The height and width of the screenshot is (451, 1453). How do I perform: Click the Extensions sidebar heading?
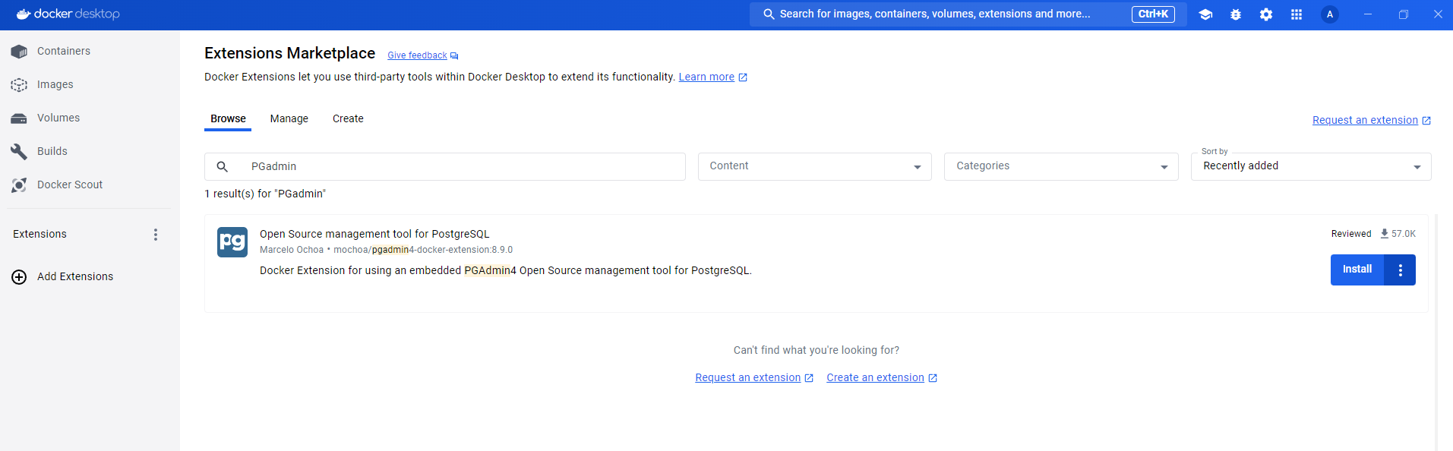pyautogui.click(x=39, y=234)
